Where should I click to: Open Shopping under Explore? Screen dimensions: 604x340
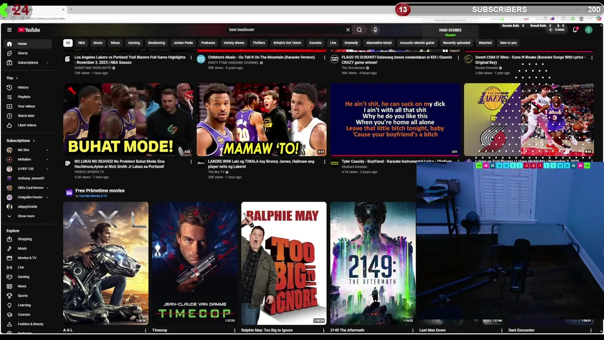tap(29, 239)
